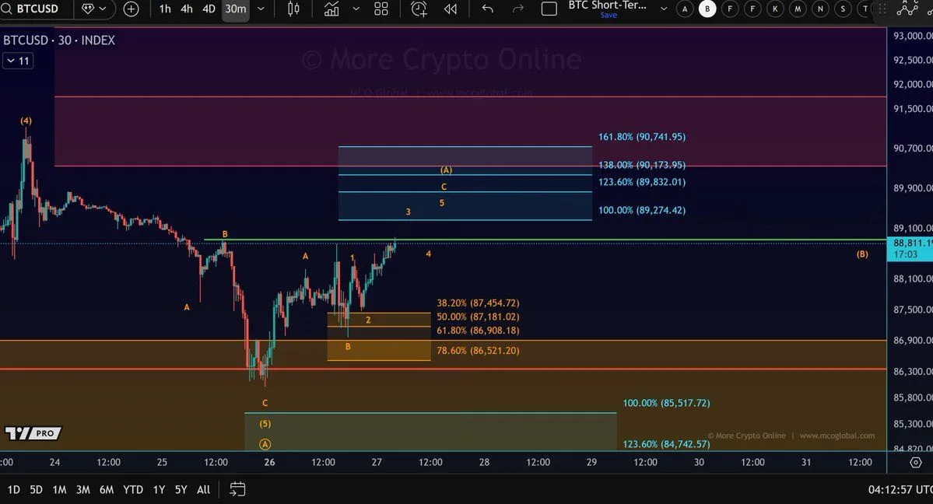Click the BTCUSD symbol search field
This screenshot has width=933, height=504.
click(37, 9)
